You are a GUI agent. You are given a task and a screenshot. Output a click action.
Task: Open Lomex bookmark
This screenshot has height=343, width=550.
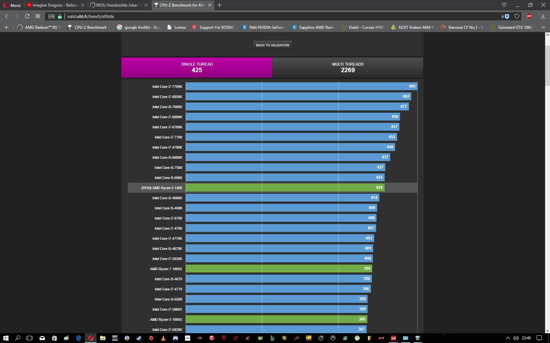[176, 27]
